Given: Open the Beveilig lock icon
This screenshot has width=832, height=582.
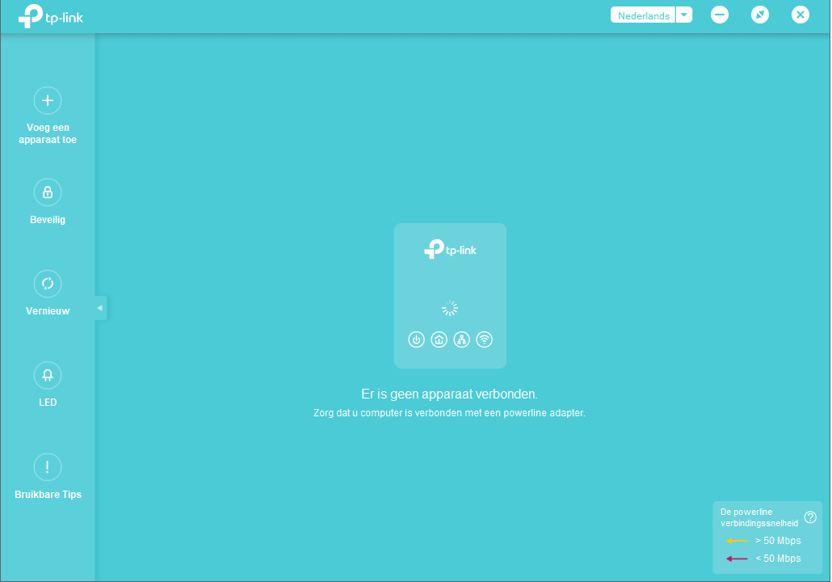Looking at the screenshot, I should point(48,192).
